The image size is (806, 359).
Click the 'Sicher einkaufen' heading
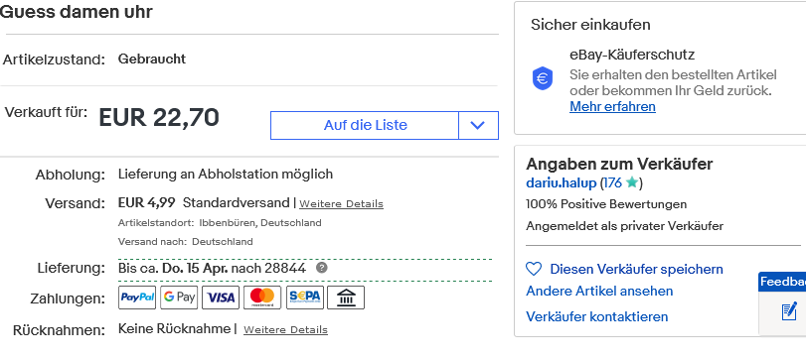click(x=590, y=25)
